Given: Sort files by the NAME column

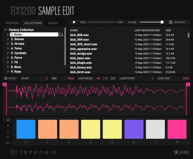Looking at the screenshot, I should [x=74, y=30].
